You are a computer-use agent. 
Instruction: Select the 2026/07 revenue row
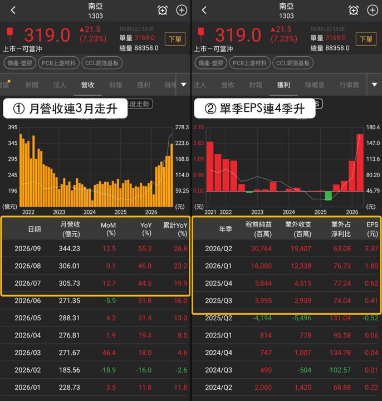pyautogui.click(x=95, y=283)
